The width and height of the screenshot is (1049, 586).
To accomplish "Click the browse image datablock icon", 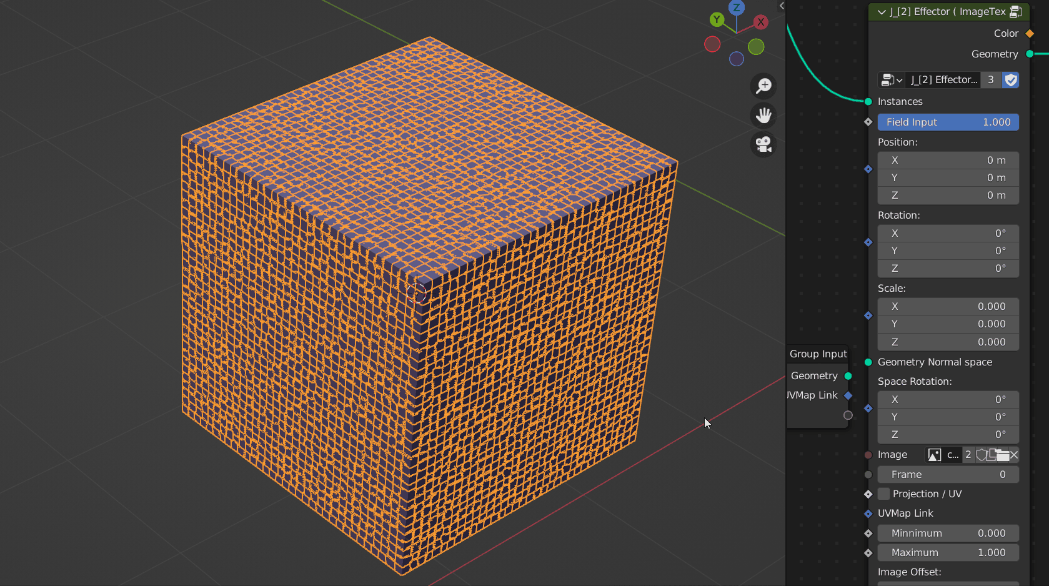I will 933,454.
